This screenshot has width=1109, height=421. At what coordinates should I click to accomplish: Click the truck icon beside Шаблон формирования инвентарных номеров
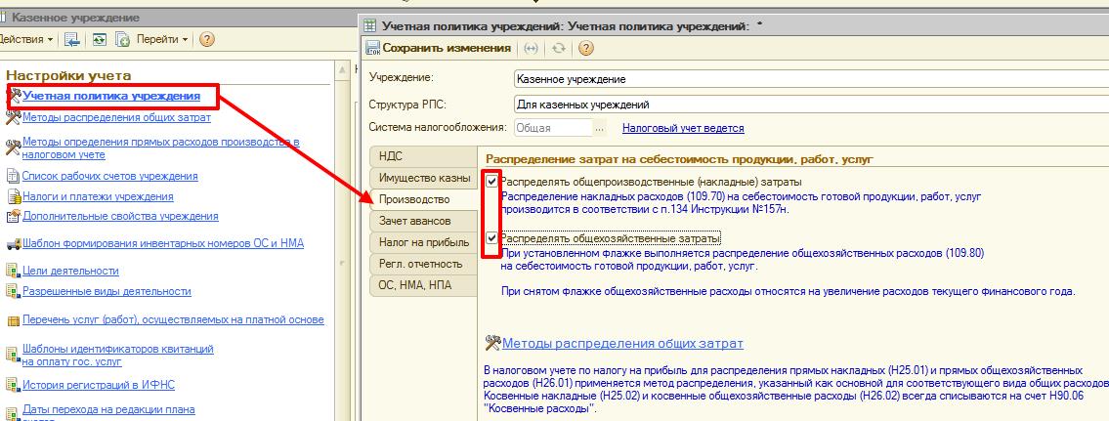[x=13, y=243]
